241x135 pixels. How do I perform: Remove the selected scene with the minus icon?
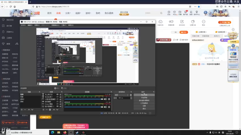(25, 109)
